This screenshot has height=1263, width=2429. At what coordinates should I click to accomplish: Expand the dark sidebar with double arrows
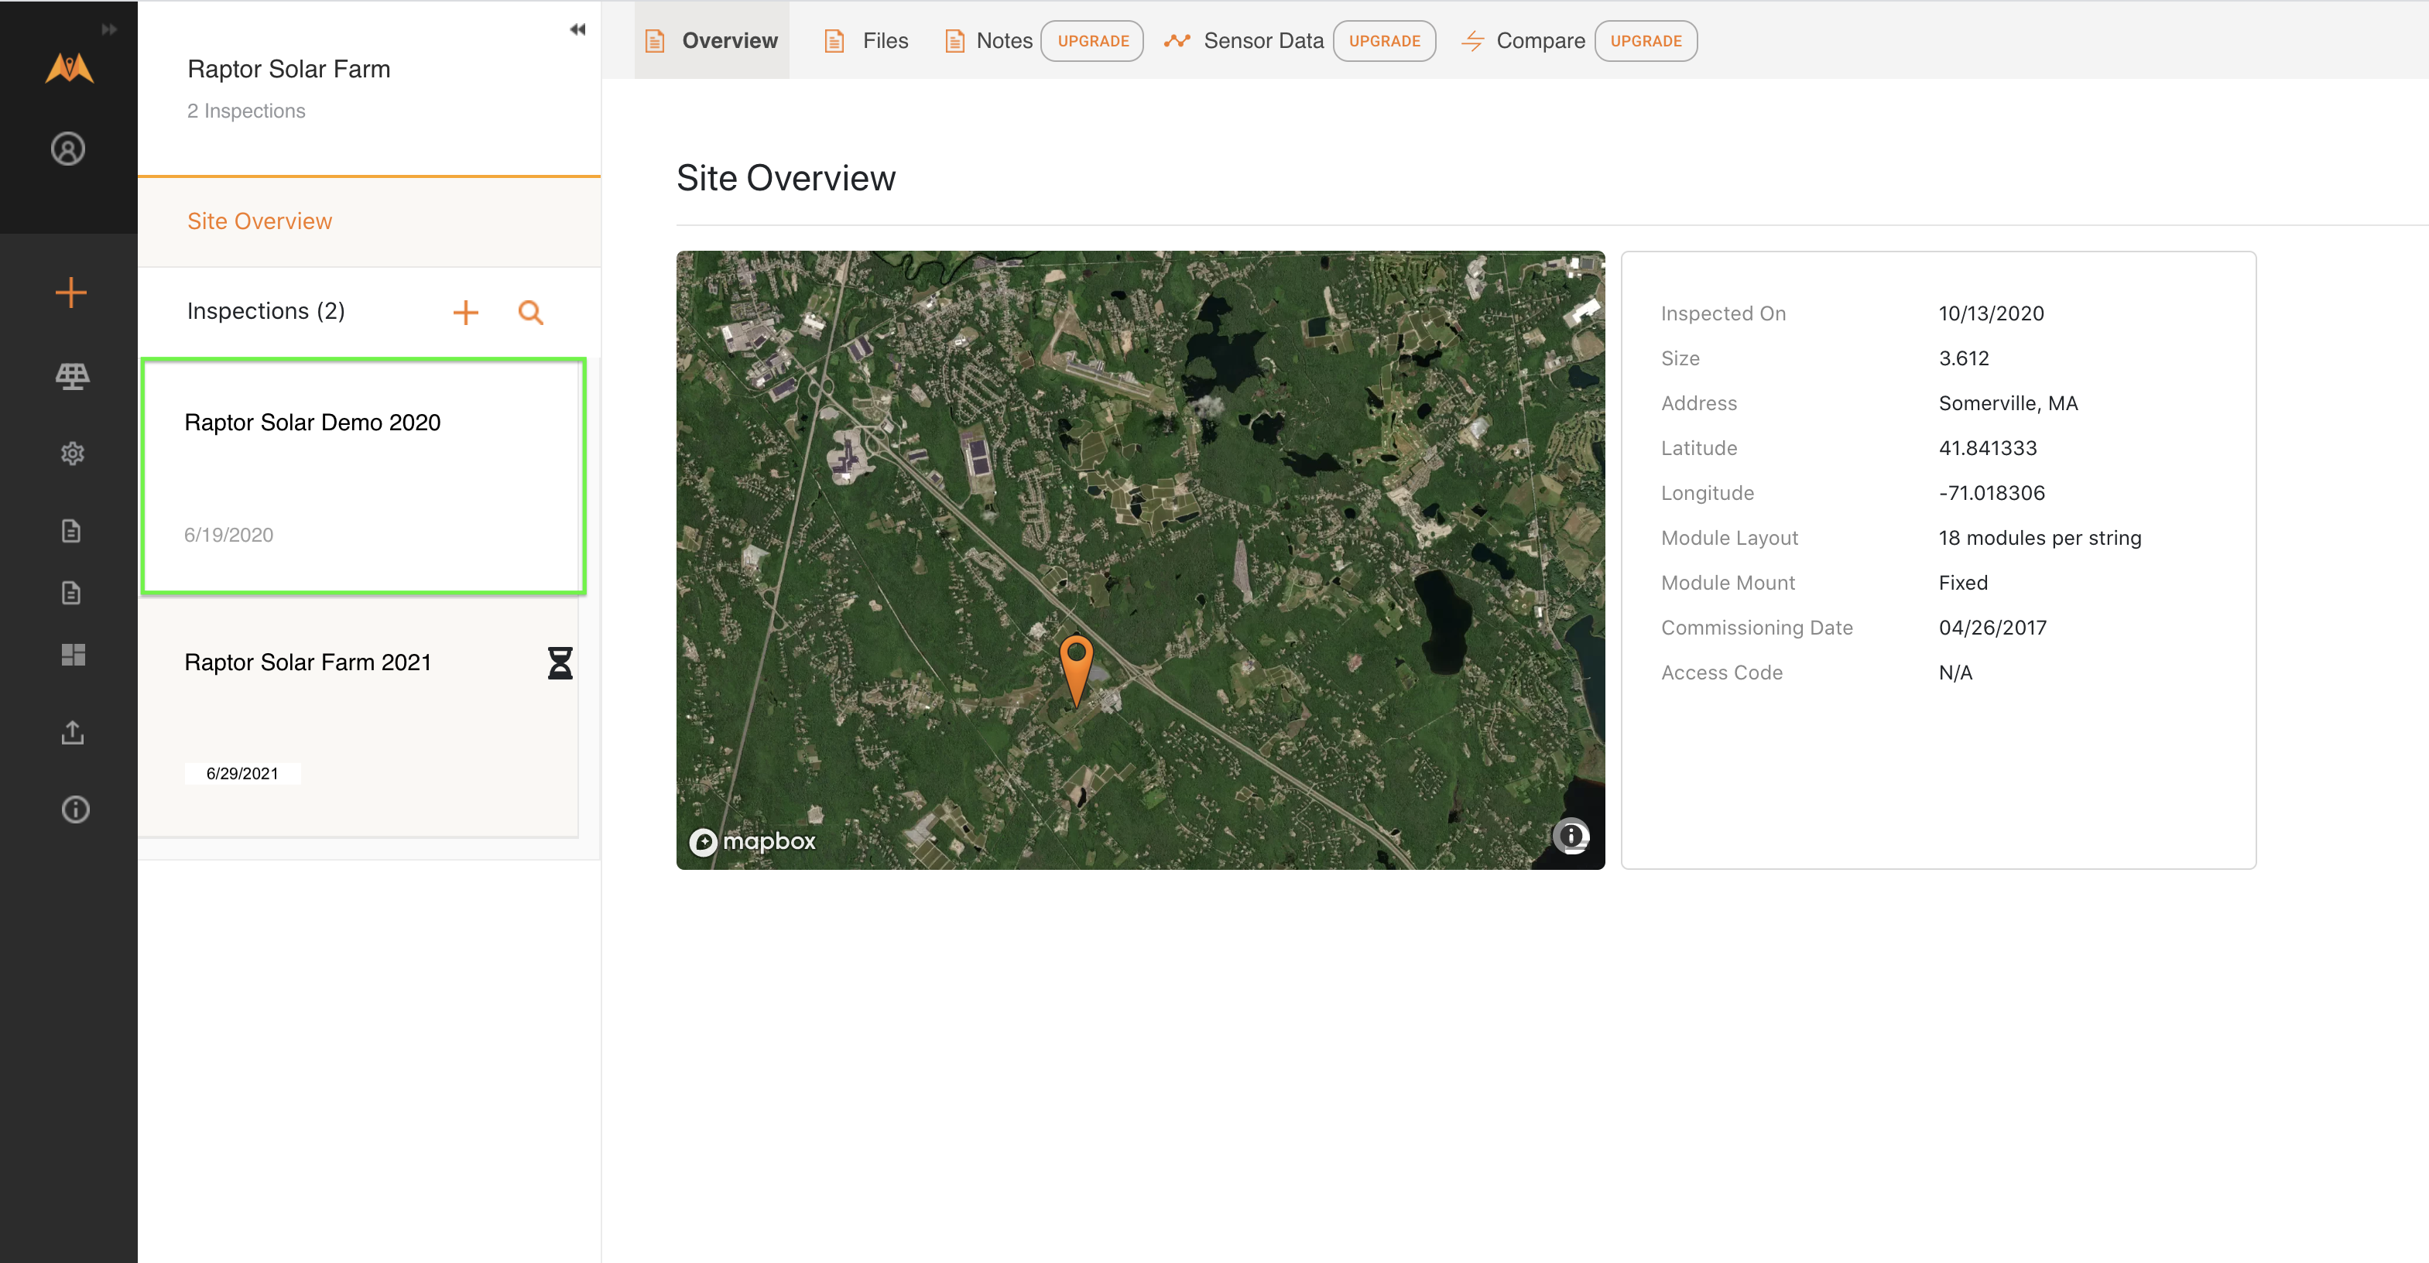click(109, 29)
